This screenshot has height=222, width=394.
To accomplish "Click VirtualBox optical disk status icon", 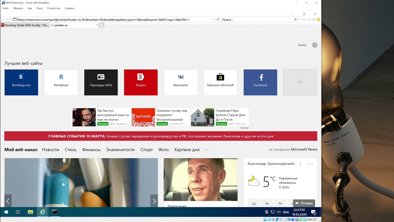I will click(x=269, y=220).
